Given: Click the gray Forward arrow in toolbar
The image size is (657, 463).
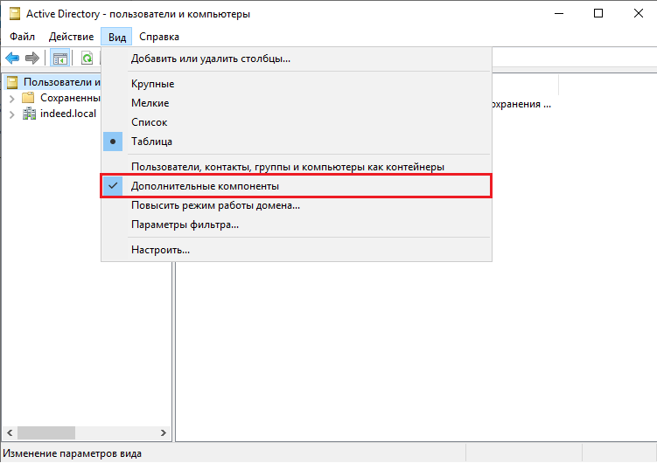Looking at the screenshot, I should (32, 59).
